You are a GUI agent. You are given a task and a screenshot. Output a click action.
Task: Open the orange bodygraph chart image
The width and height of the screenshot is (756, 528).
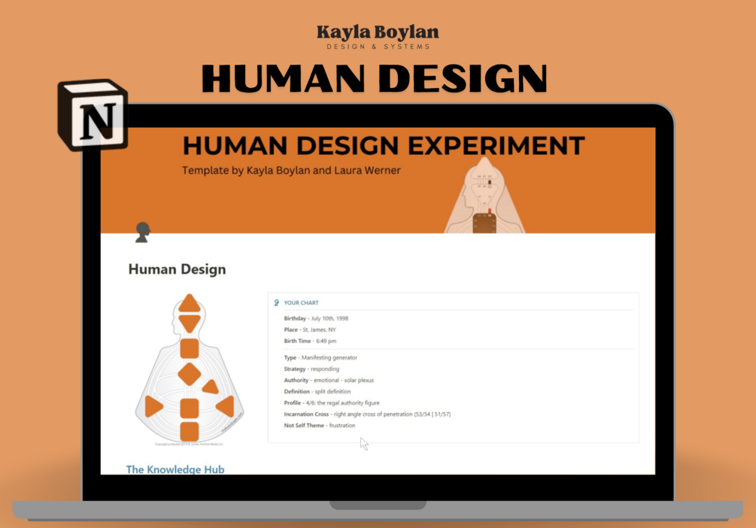pos(190,370)
